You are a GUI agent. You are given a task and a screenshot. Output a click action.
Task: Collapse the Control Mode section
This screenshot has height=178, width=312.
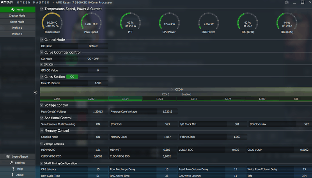42,40
